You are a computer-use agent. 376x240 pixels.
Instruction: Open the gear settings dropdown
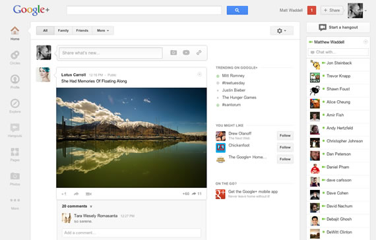(x=282, y=31)
